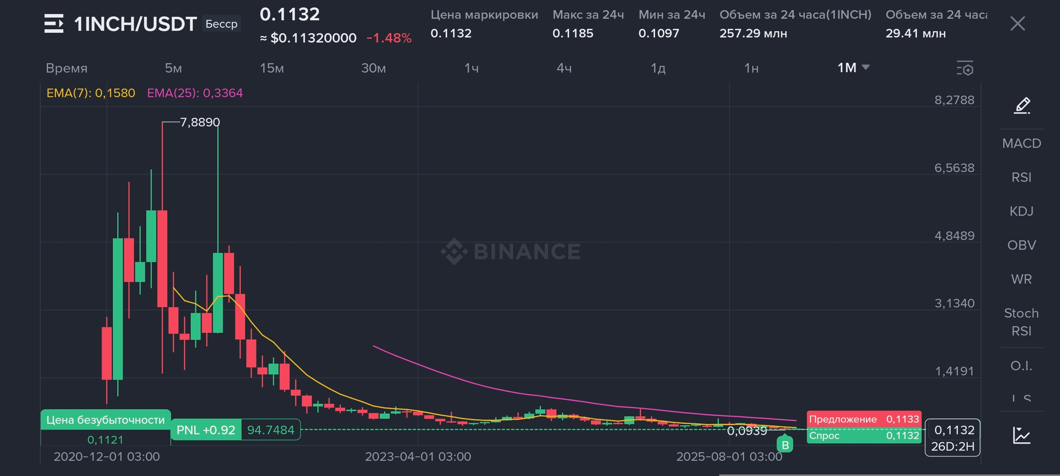Click the Спрос bid price label

pyautogui.click(x=863, y=435)
